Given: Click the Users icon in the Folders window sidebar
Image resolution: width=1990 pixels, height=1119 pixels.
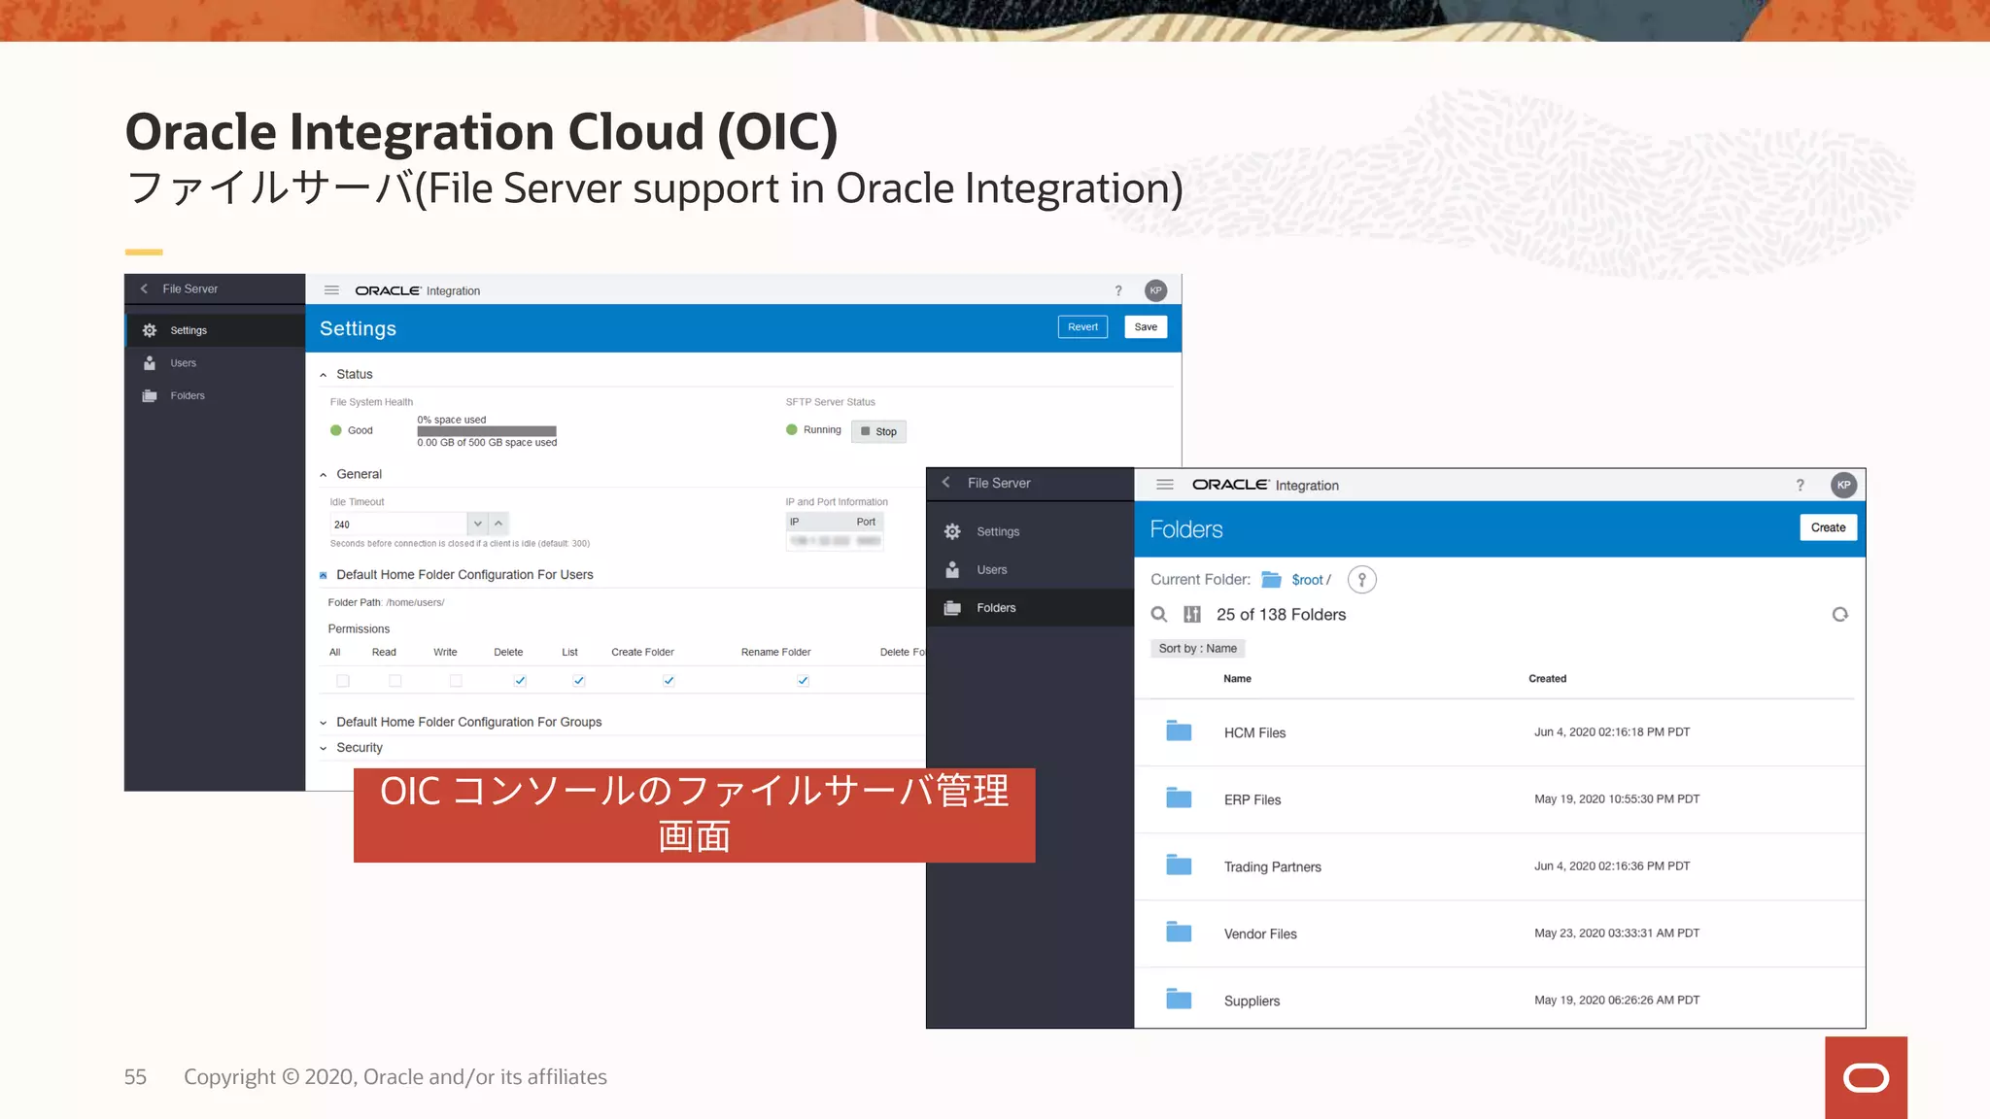Looking at the screenshot, I should (x=952, y=569).
